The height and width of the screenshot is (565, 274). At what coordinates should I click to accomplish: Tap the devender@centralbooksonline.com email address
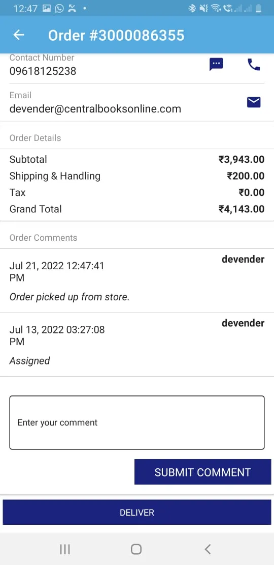tap(95, 109)
